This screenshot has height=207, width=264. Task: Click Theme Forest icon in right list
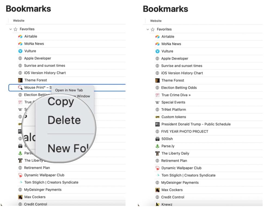pos(157,80)
